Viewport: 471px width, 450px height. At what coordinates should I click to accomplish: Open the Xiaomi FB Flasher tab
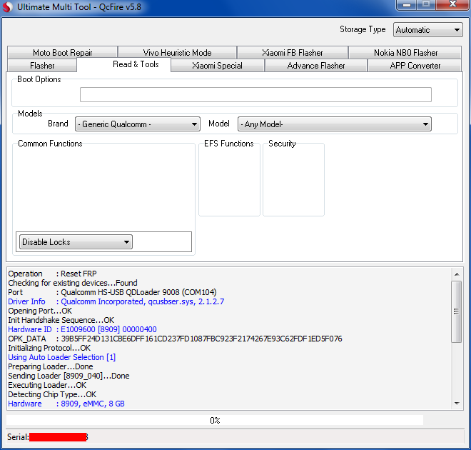293,53
